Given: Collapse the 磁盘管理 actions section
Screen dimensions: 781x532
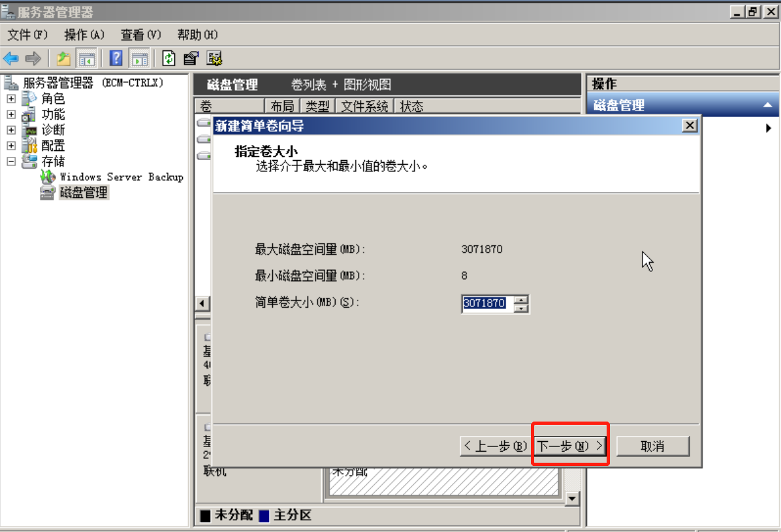Looking at the screenshot, I should 767,105.
